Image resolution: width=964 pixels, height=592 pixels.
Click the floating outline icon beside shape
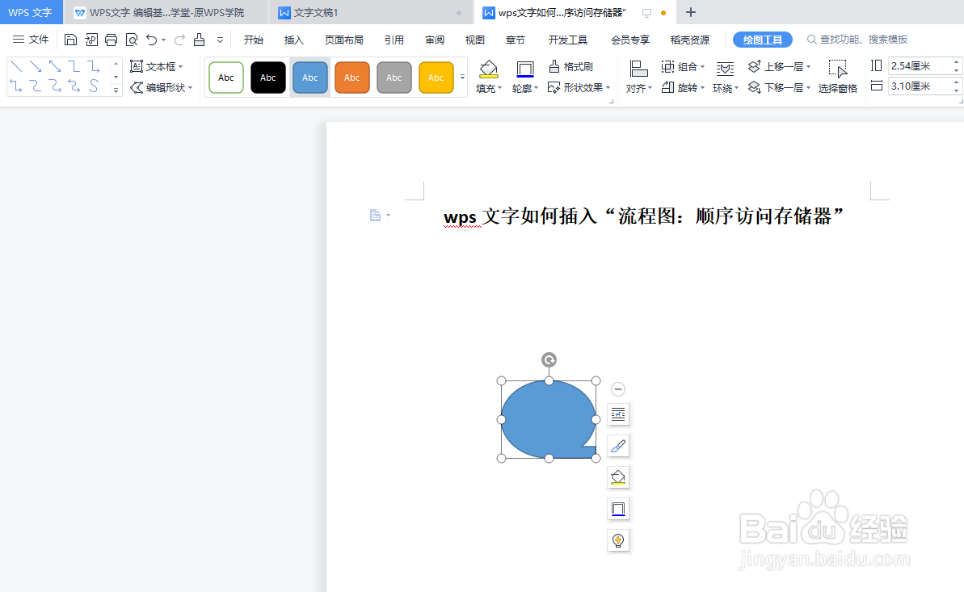coord(618,508)
